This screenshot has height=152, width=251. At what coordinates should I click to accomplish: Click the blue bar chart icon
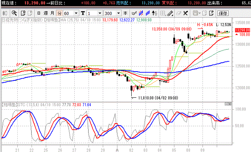(x=147, y=13)
